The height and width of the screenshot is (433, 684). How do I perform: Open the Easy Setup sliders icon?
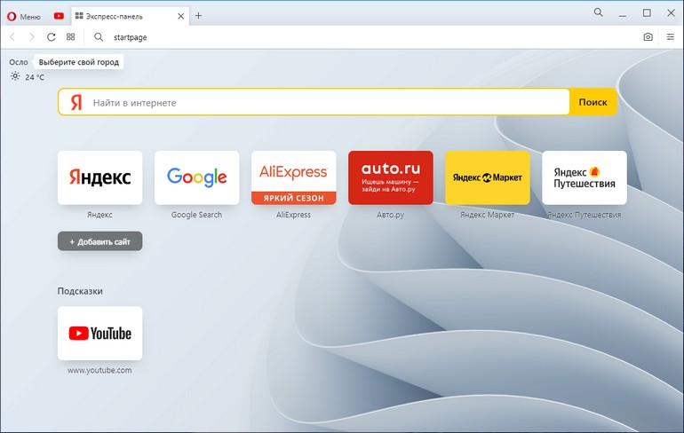(x=670, y=37)
